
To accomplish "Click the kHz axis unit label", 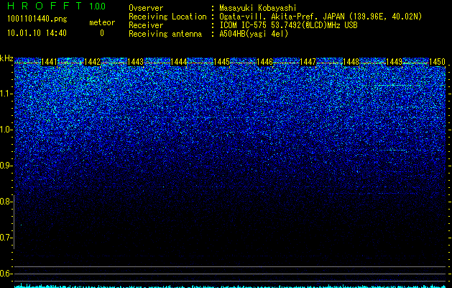I will tap(6, 58).
